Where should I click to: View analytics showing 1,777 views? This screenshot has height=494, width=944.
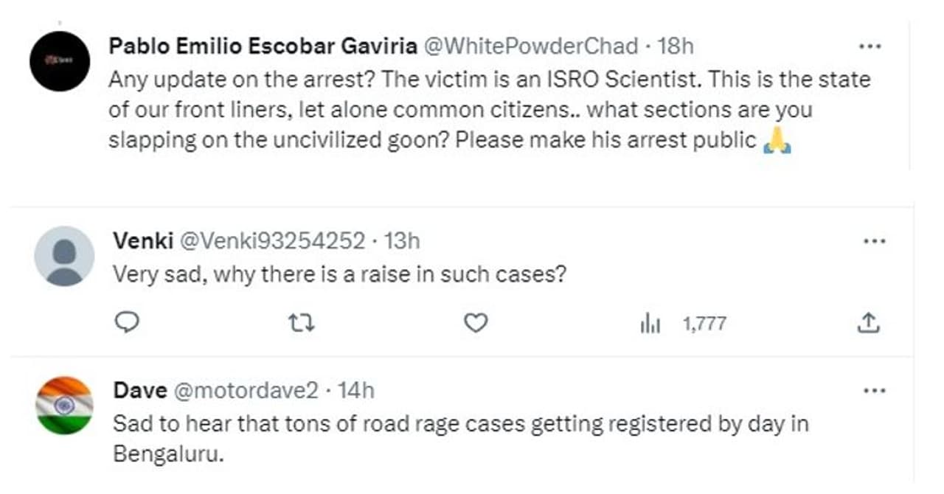coord(683,323)
